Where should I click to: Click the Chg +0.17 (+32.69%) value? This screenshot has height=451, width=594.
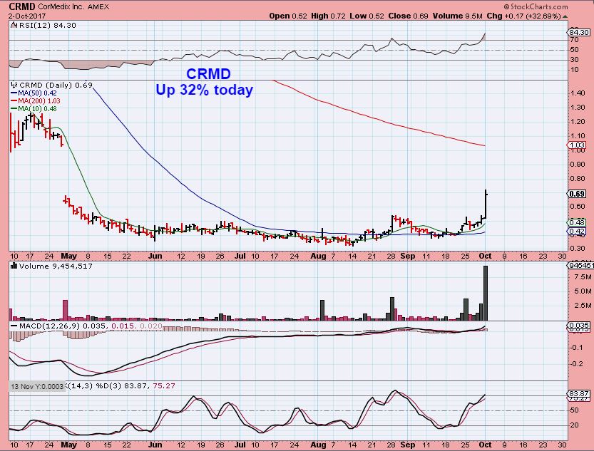tap(523, 16)
